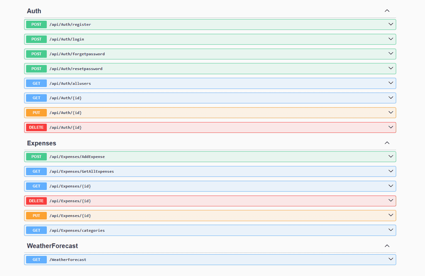Expand the PUT /api/Auth/{id} row chevron
The image size is (425, 276).
(x=391, y=112)
